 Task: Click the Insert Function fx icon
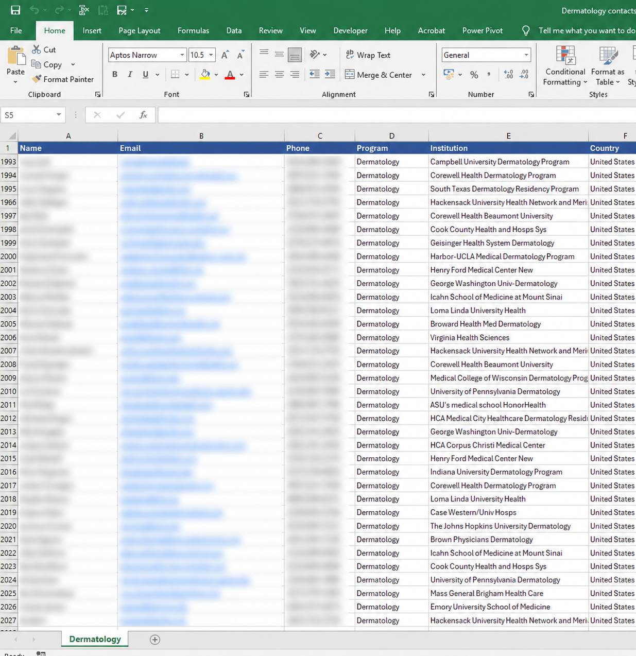[143, 115]
